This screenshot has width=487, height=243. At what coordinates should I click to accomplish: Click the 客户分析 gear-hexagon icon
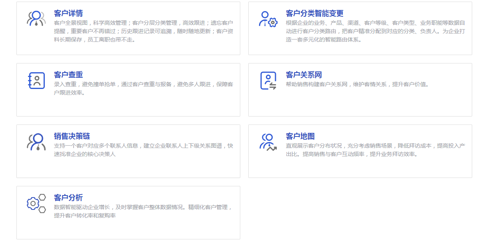pyautogui.click(x=36, y=203)
